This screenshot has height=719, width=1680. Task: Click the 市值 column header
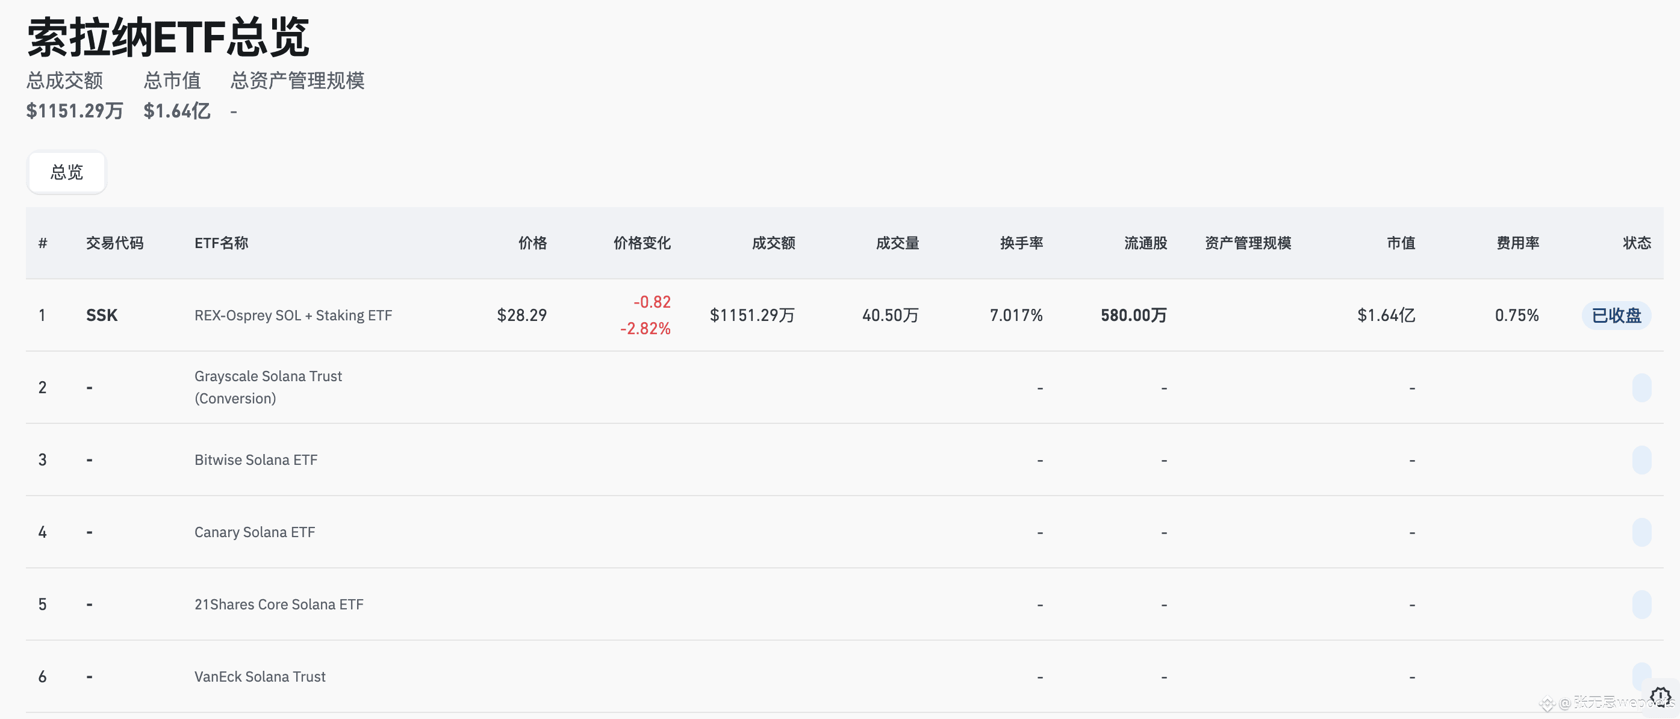(x=1401, y=243)
